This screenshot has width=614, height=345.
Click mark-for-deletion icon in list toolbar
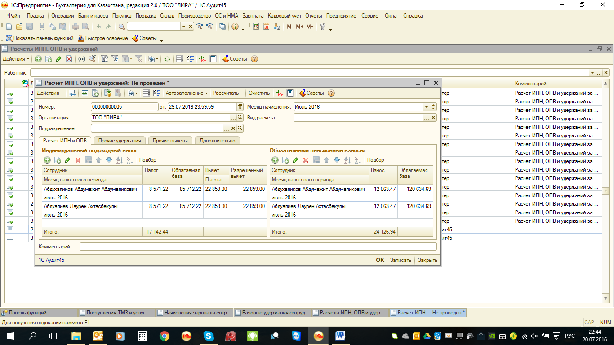[x=69, y=59]
